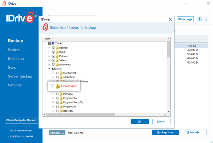Click the horizontal scrollbar right arrow
The image size is (213, 143).
(165, 115)
